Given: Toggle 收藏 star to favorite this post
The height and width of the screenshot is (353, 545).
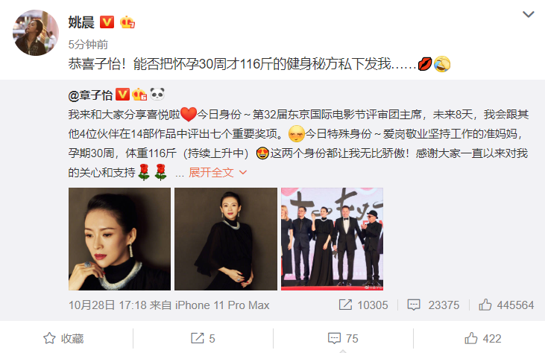Looking at the screenshot, I should [63, 338].
